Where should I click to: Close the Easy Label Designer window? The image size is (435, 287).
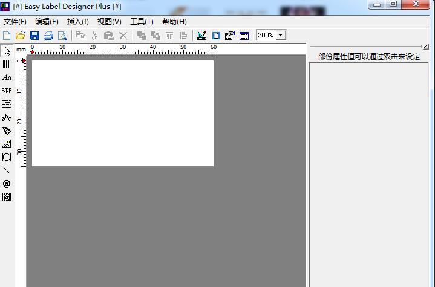click(x=416, y=4)
